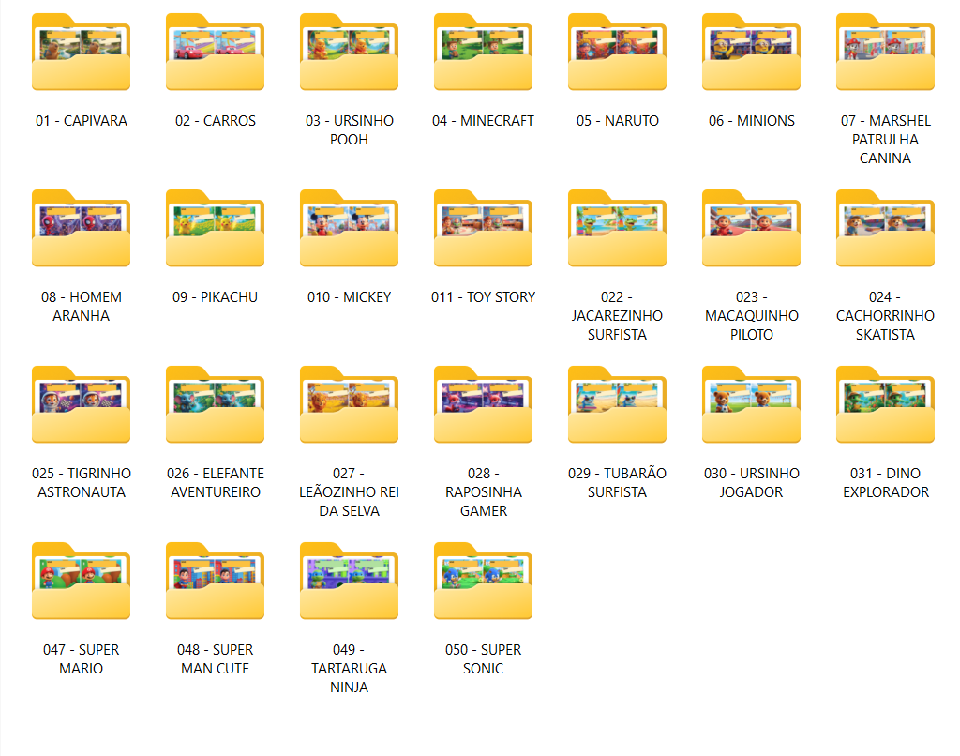Click the 05 - NARUTO folder icon

(617, 53)
